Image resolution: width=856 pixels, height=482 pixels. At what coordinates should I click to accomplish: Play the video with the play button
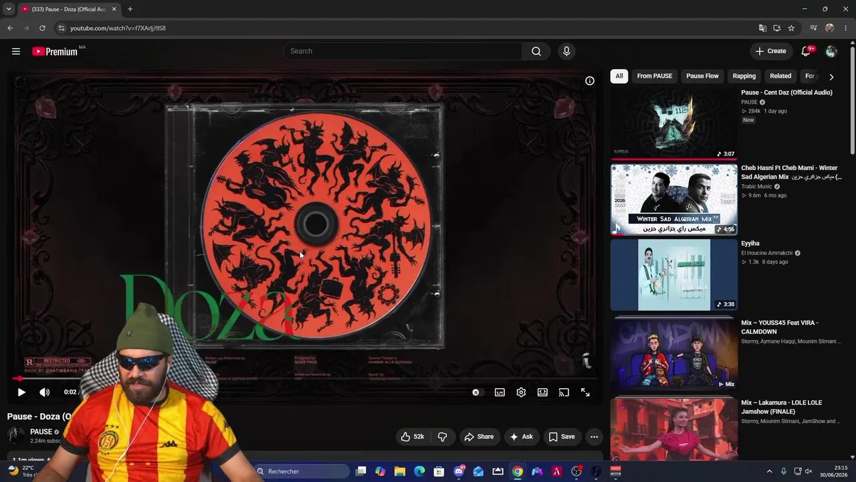click(x=21, y=392)
